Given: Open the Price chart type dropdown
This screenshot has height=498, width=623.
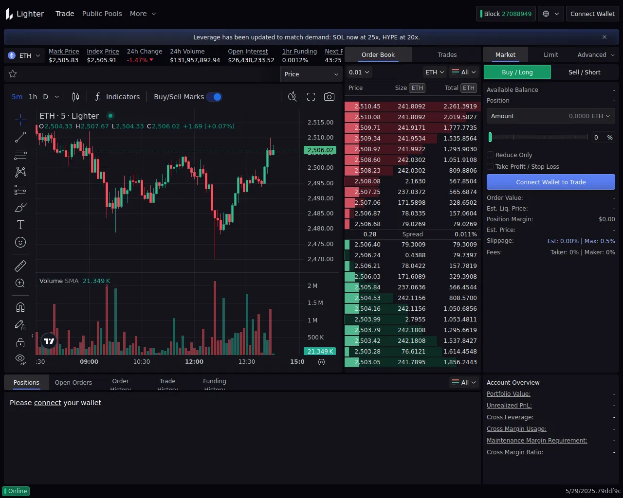Looking at the screenshot, I should 311,74.
